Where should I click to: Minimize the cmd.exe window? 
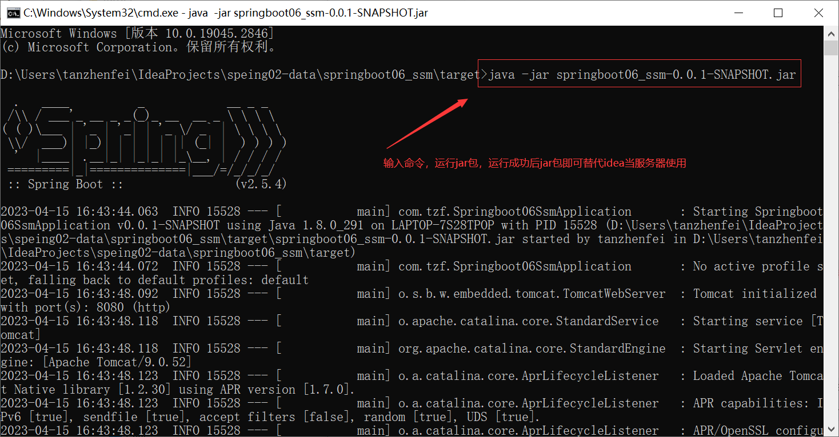point(740,12)
